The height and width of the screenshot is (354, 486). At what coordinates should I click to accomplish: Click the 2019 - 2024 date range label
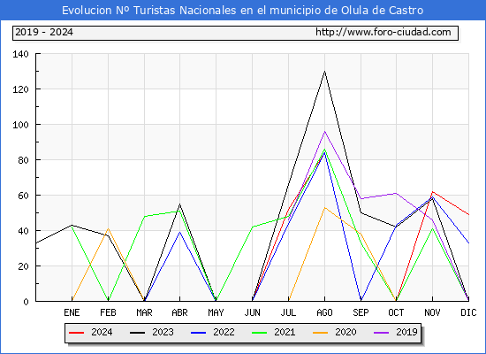(x=44, y=32)
